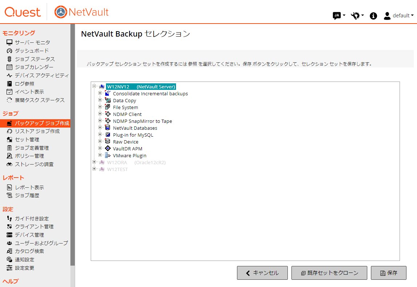Click the バックアップ ジョブ作成 icon
The image size is (417, 287).
9,123
